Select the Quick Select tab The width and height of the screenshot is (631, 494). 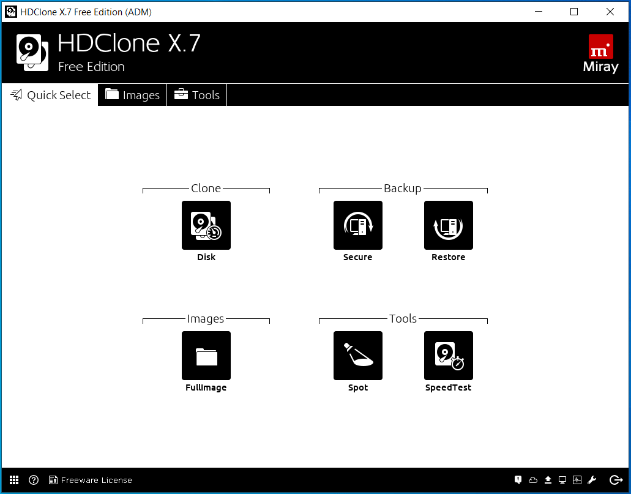click(x=50, y=95)
